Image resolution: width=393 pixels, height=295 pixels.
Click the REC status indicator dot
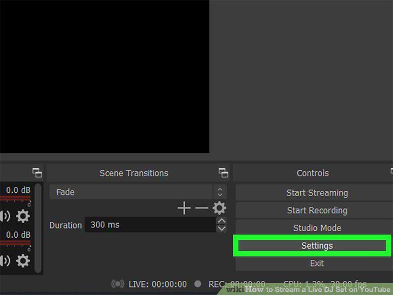coord(198,284)
